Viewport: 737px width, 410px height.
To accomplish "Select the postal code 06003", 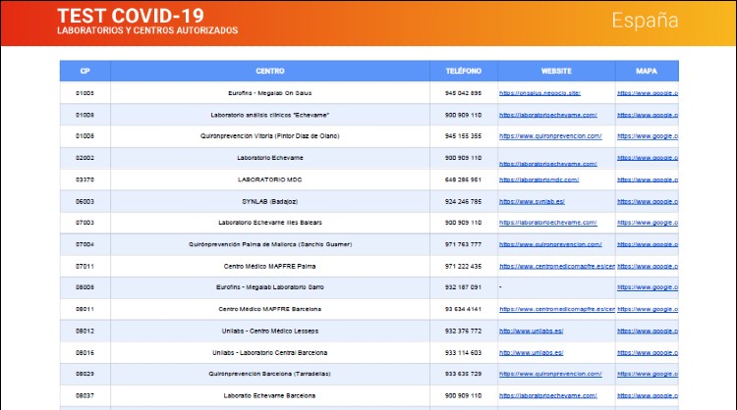I will (x=85, y=202).
